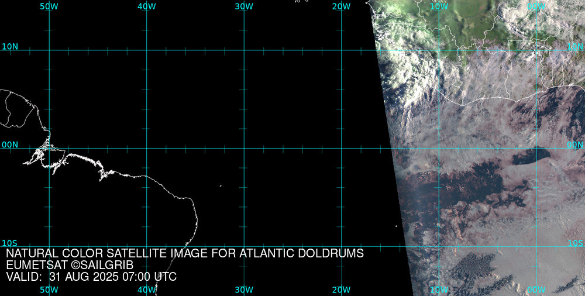Click the 10S latitude label on the left side
The height and width of the screenshot is (296, 585).
pyautogui.click(x=10, y=243)
